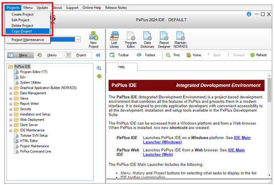The image size is (274, 185).
Task: Expand the Data Management folder
Action: [x=11, y=94]
